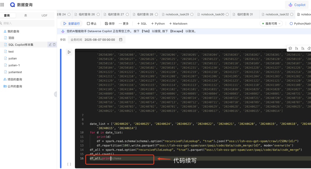
Task: Switch to tab notebook_task30
Action: tap(213, 14)
